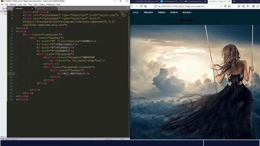Click the EVENTS text on code line 14
Screen dimensions: 260x146
tap(62, 51)
